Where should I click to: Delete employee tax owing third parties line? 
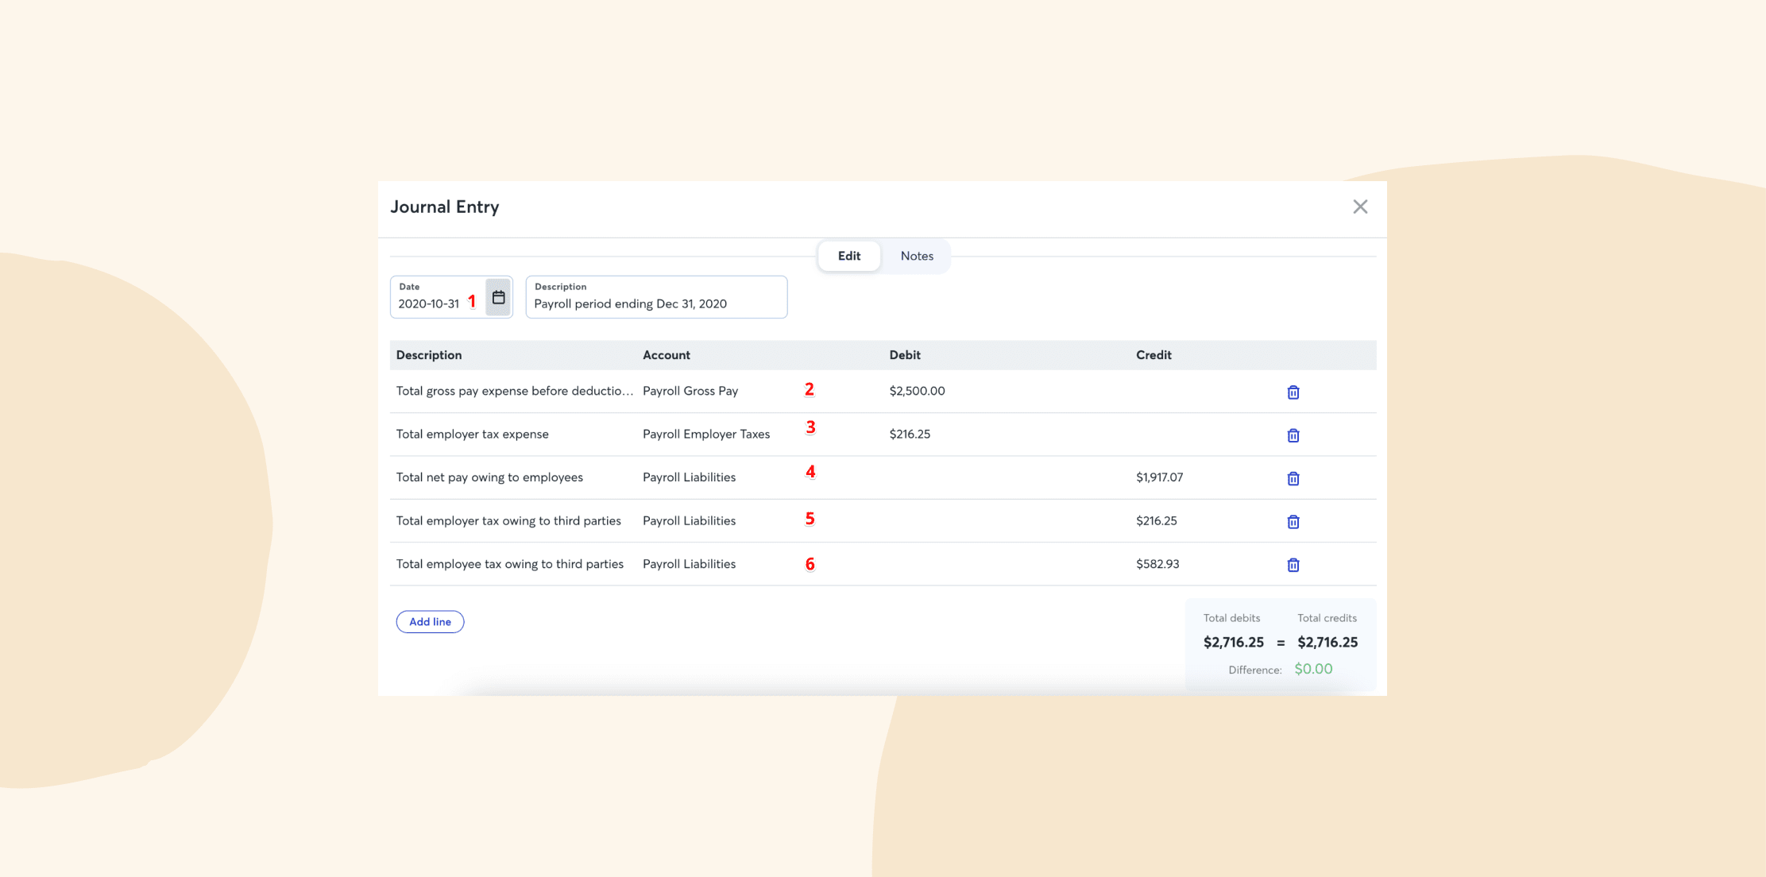(1293, 565)
